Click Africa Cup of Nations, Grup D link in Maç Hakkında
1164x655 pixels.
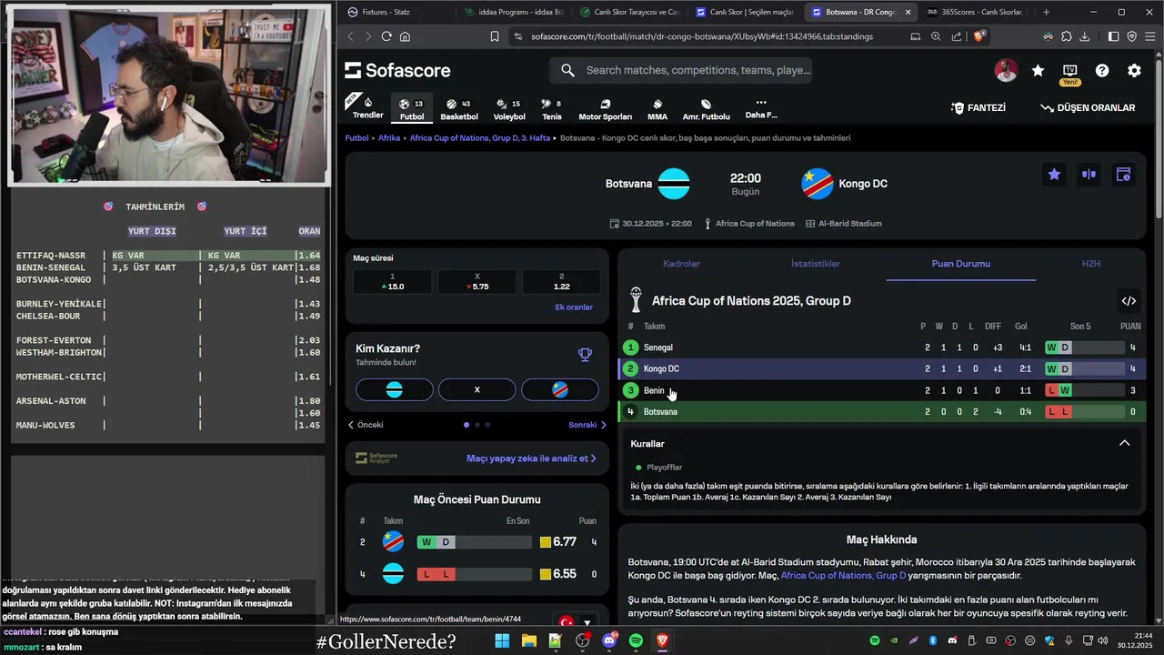pyautogui.click(x=843, y=576)
